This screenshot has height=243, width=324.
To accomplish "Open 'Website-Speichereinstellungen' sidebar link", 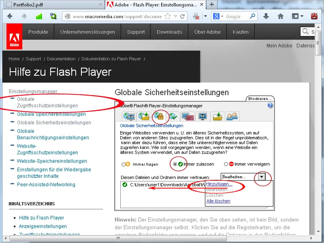I will pos(52,161).
